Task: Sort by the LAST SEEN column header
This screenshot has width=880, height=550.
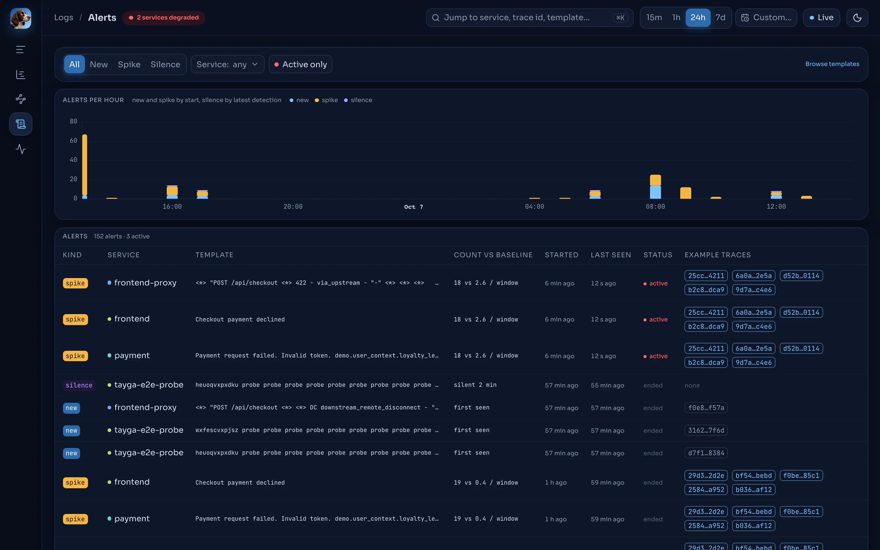Action: point(611,255)
